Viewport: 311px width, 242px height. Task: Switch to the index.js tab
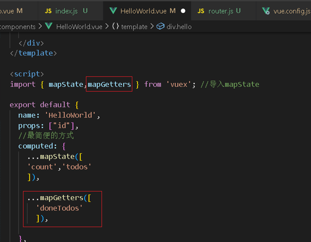66,11
